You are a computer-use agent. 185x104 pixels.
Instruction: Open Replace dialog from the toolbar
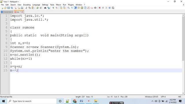[49, 8]
